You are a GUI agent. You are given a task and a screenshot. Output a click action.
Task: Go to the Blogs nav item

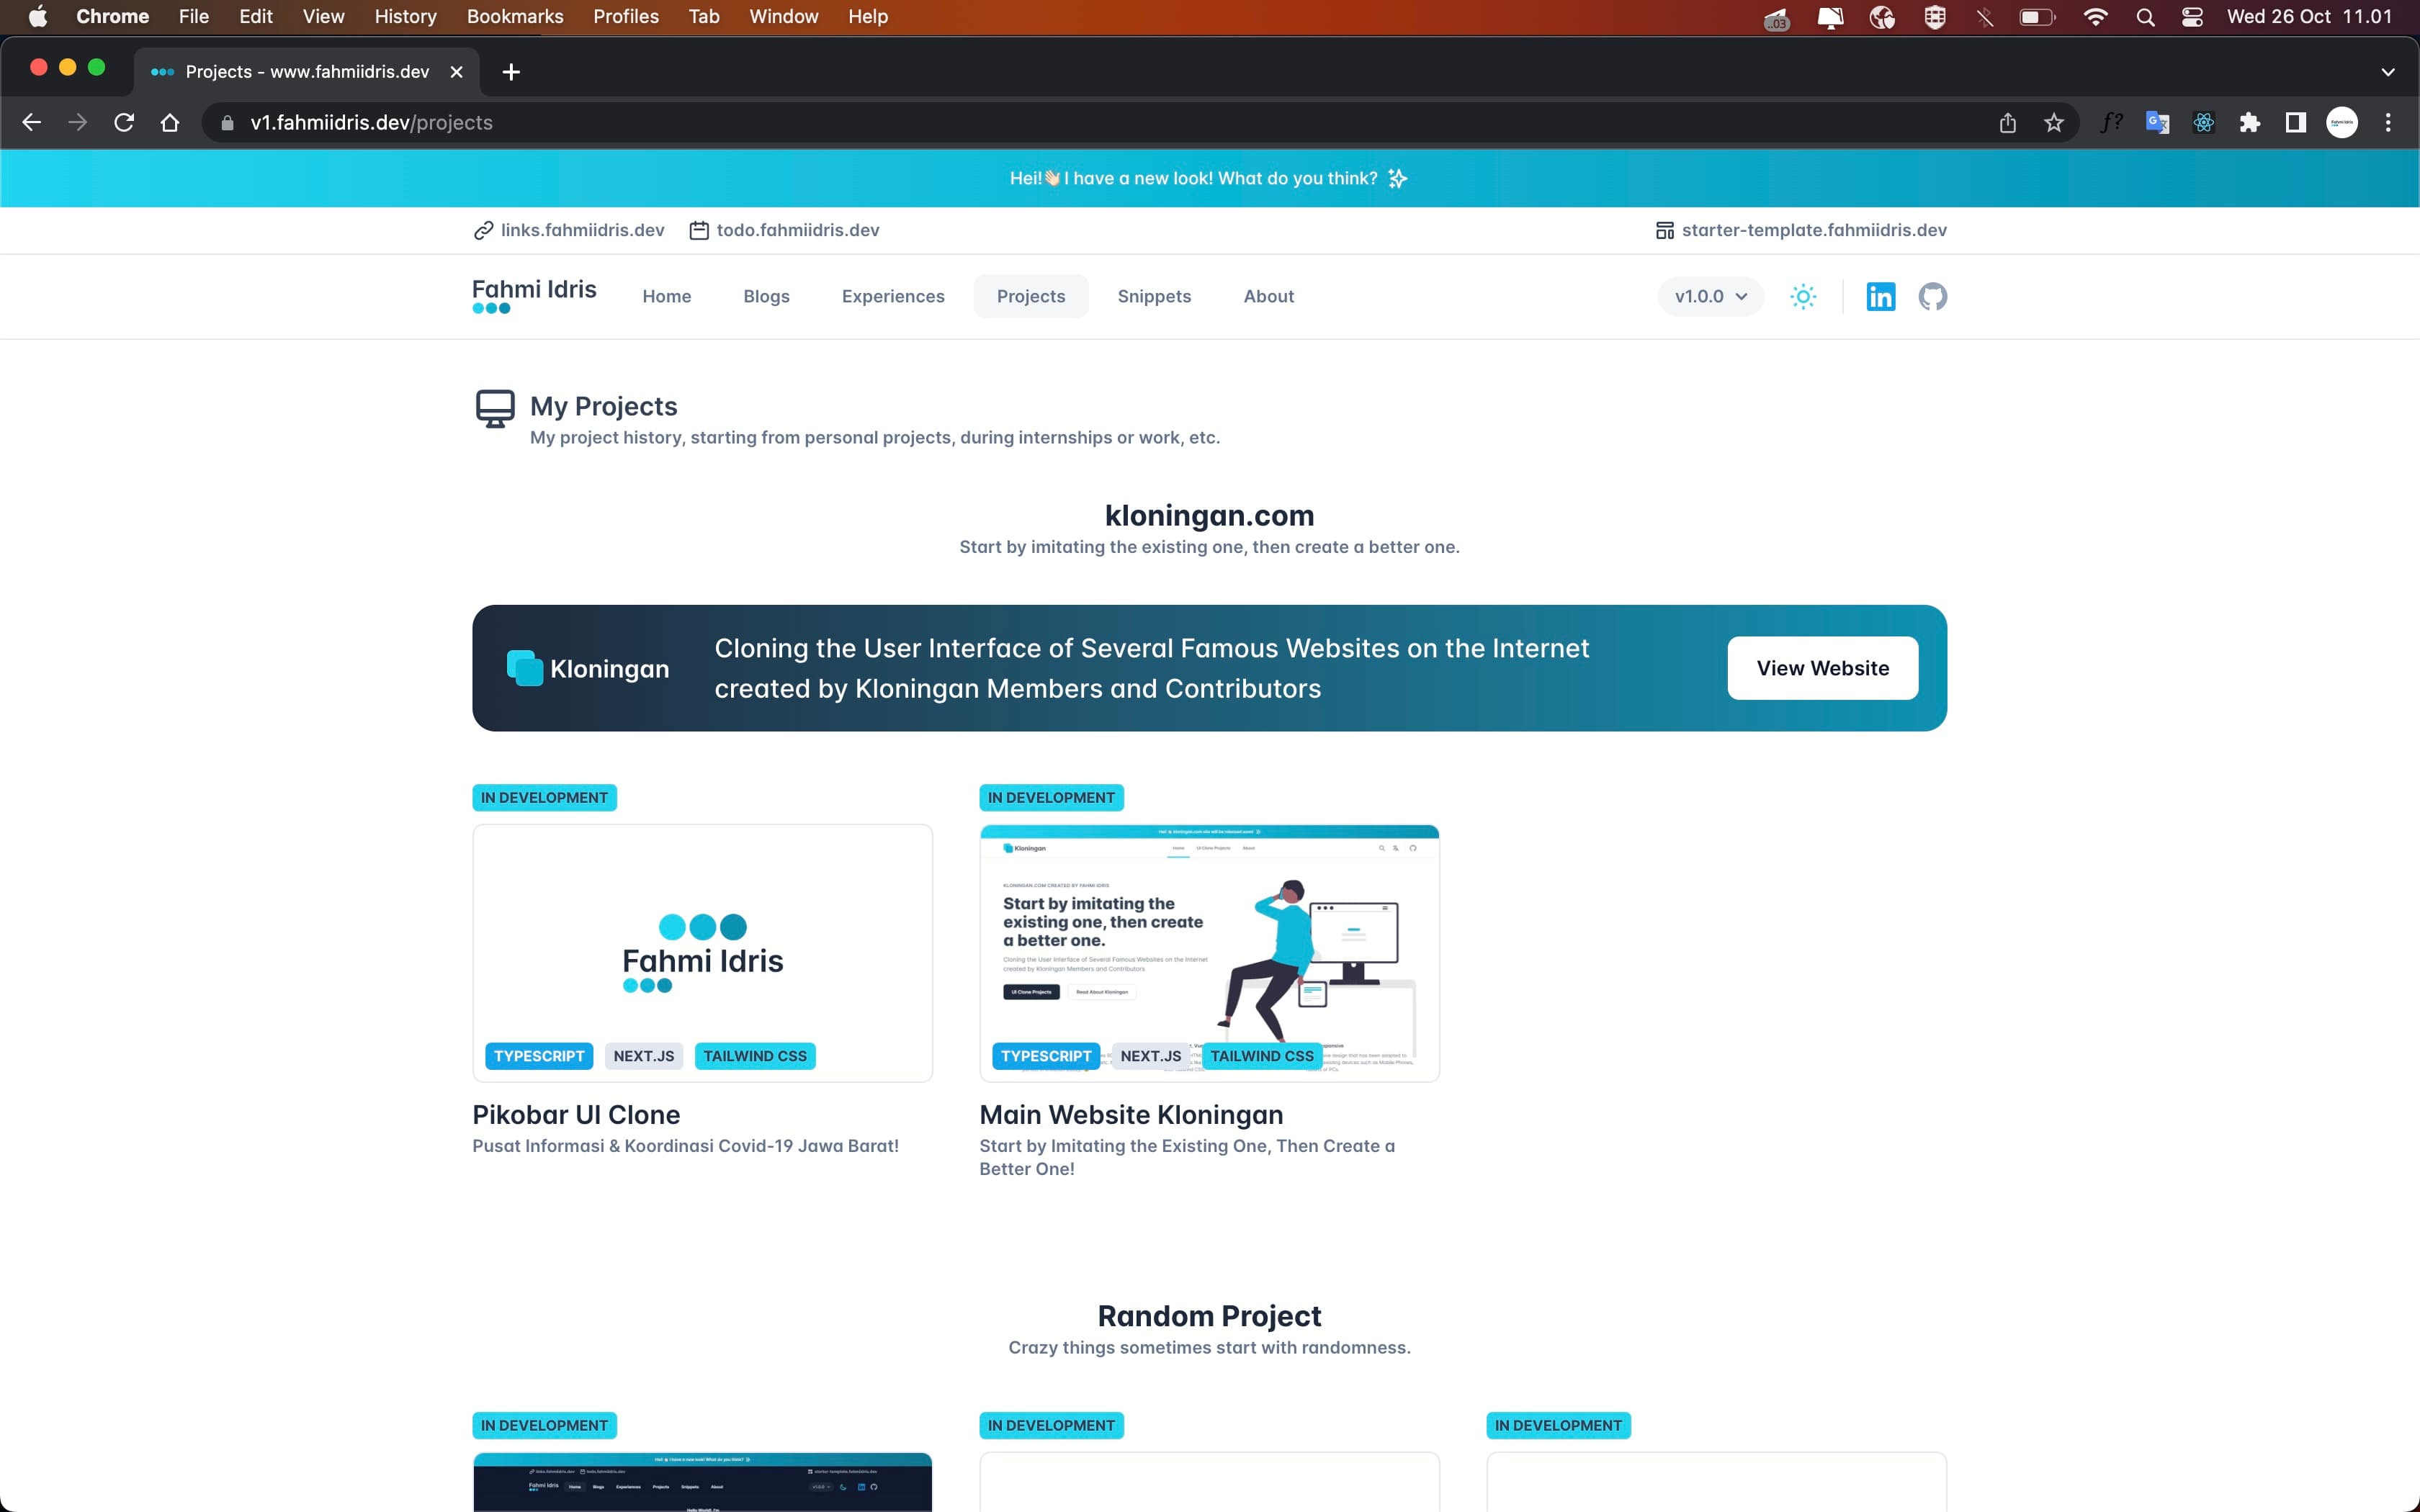pyautogui.click(x=767, y=297)
